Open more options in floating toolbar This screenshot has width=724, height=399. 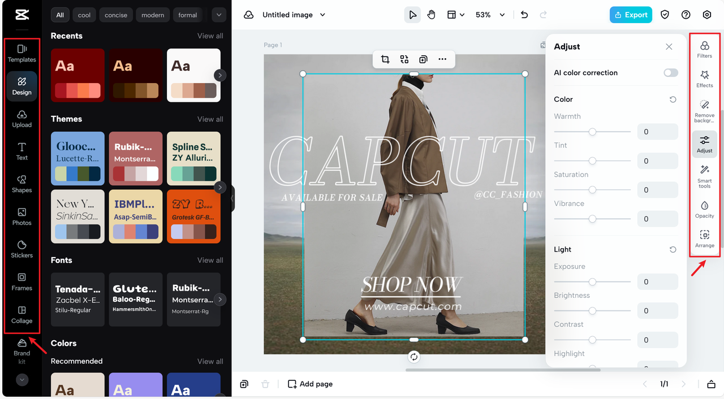point(442,59)
